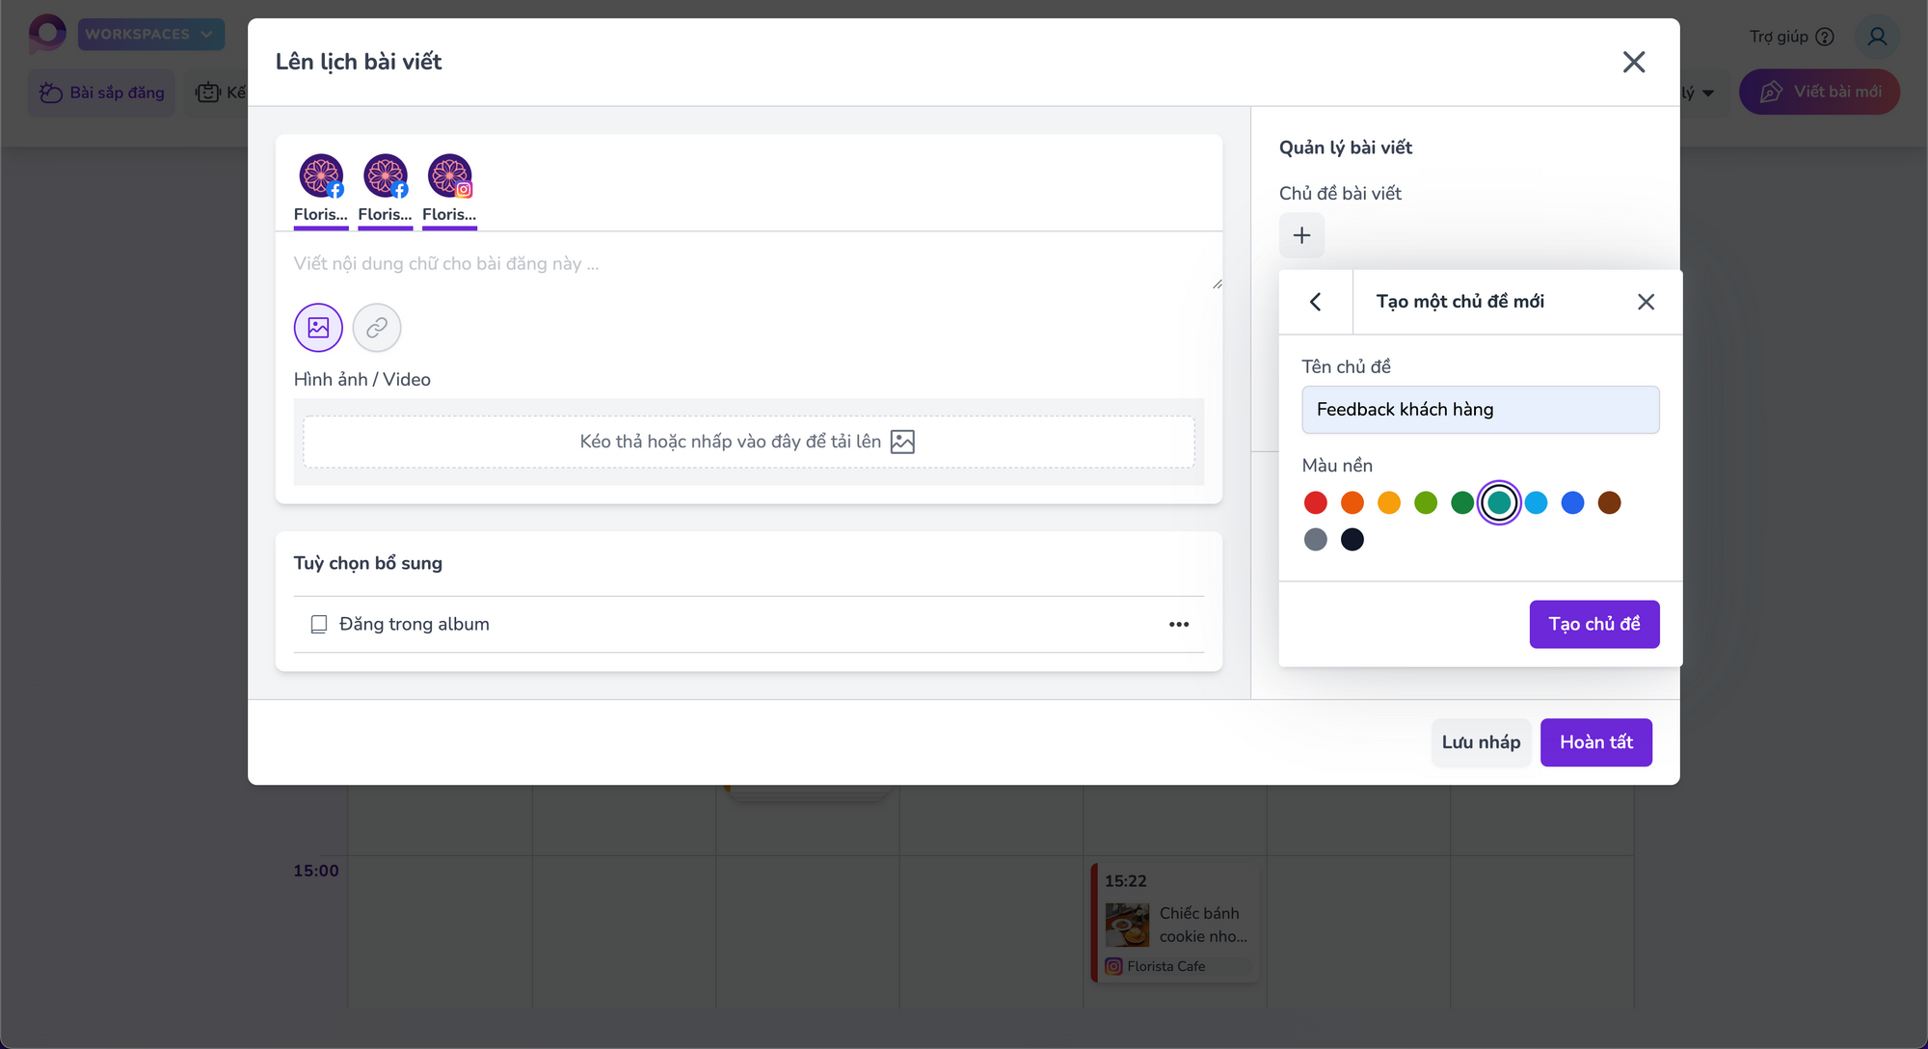Close the Lên lịch bài viết dialog
The width and height of the screenshot is (1928, 1049).
(x=1634, y=63)
